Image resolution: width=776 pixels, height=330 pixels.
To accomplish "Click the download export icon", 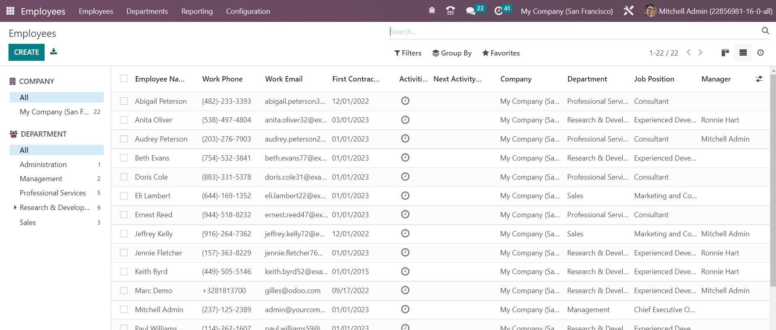I will click(54, 51).
